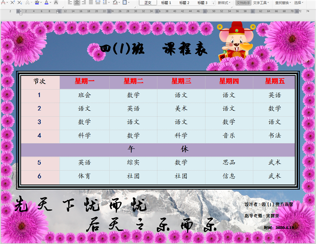Toggle the 文档助手 panel

243,3
